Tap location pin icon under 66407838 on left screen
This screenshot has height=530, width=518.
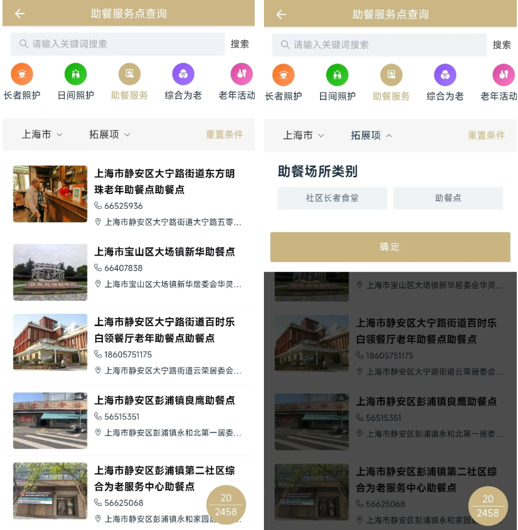coord(98,284)
